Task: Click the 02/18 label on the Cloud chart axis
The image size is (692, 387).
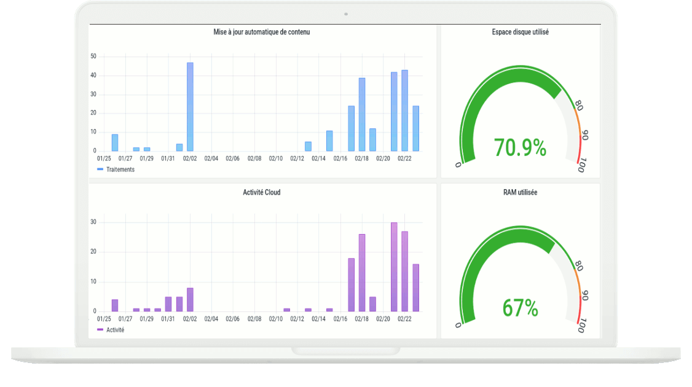Action: pos(361,319)
